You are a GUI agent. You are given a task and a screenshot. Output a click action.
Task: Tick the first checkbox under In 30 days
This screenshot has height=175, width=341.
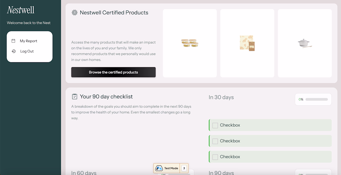[x=215, y=125]
